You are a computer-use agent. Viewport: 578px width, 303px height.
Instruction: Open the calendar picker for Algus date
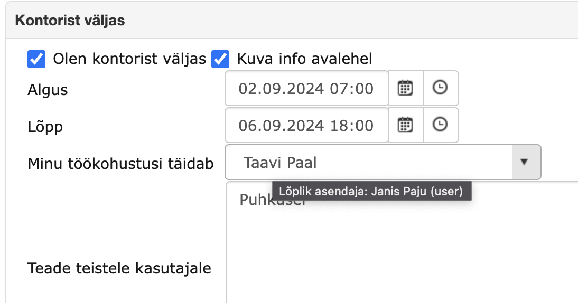(406, 88)
